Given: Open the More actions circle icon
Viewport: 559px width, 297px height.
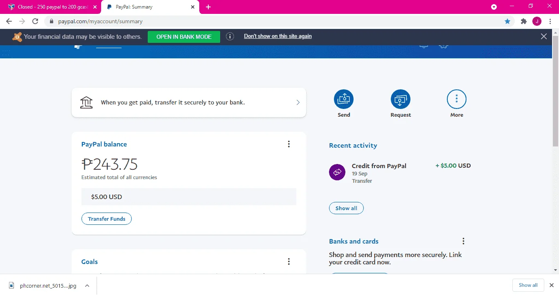Looking at the screenshot, I should coord(457,99).
